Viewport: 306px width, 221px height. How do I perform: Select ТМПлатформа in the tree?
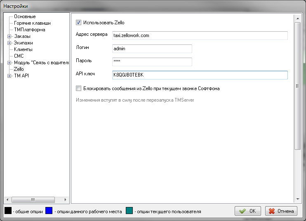point(29,30)
